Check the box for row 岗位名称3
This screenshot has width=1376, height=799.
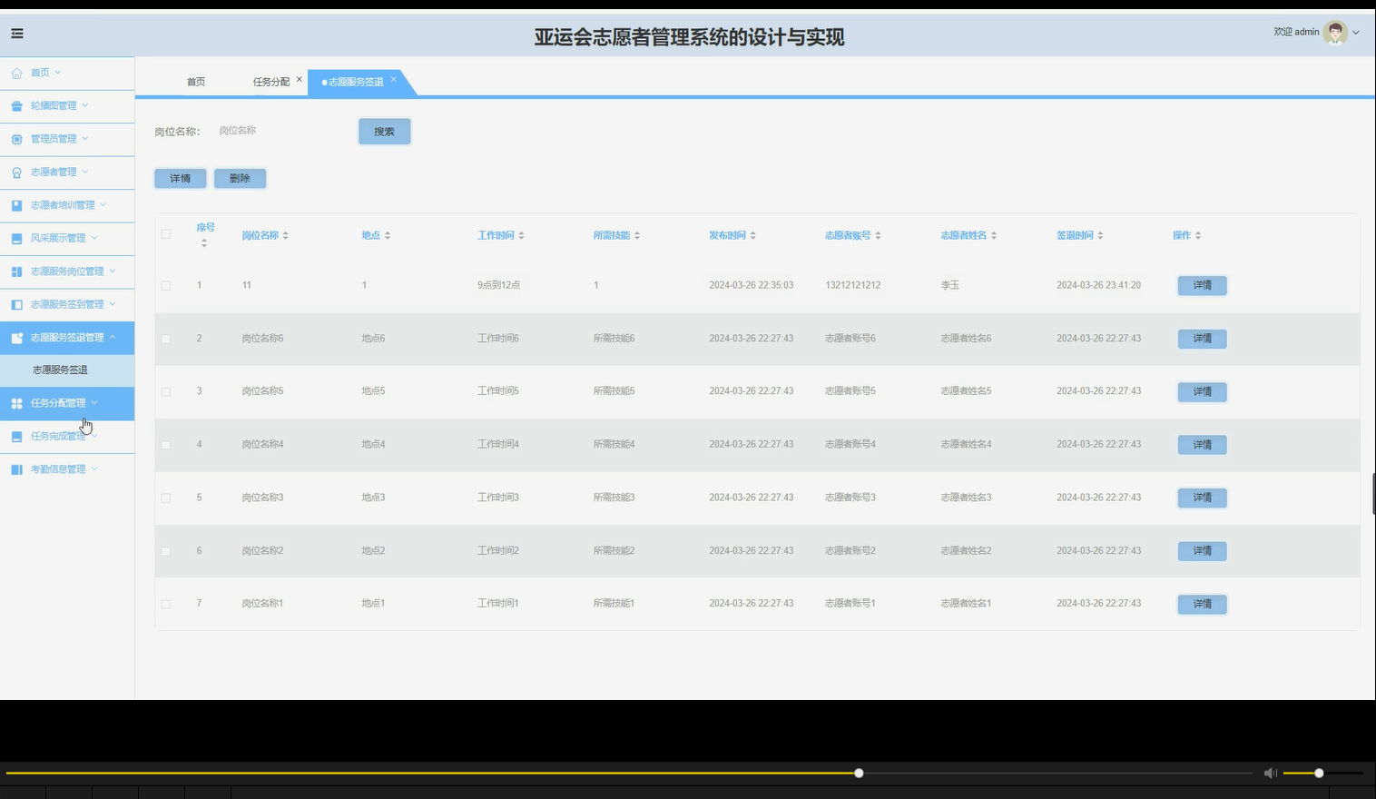[166, 498]
